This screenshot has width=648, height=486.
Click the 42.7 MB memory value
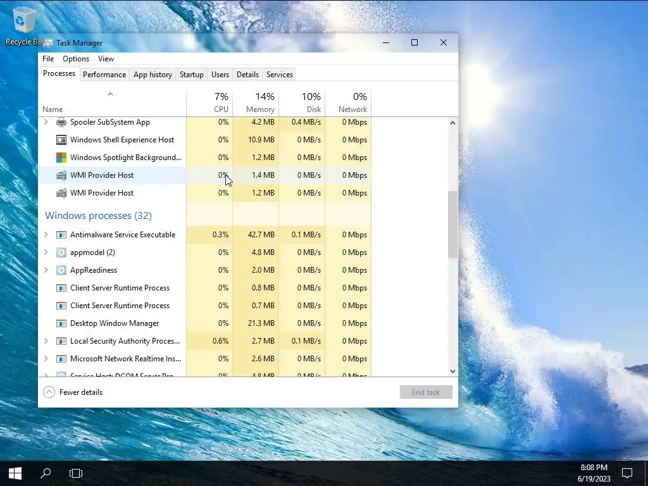coord(261,235)
